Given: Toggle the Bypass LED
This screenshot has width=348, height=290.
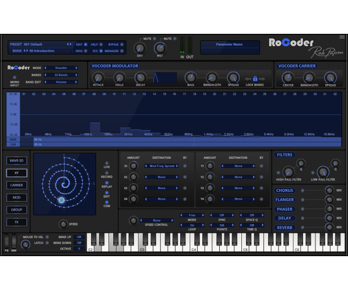Looking at the screenshot, I should [122, 44].
